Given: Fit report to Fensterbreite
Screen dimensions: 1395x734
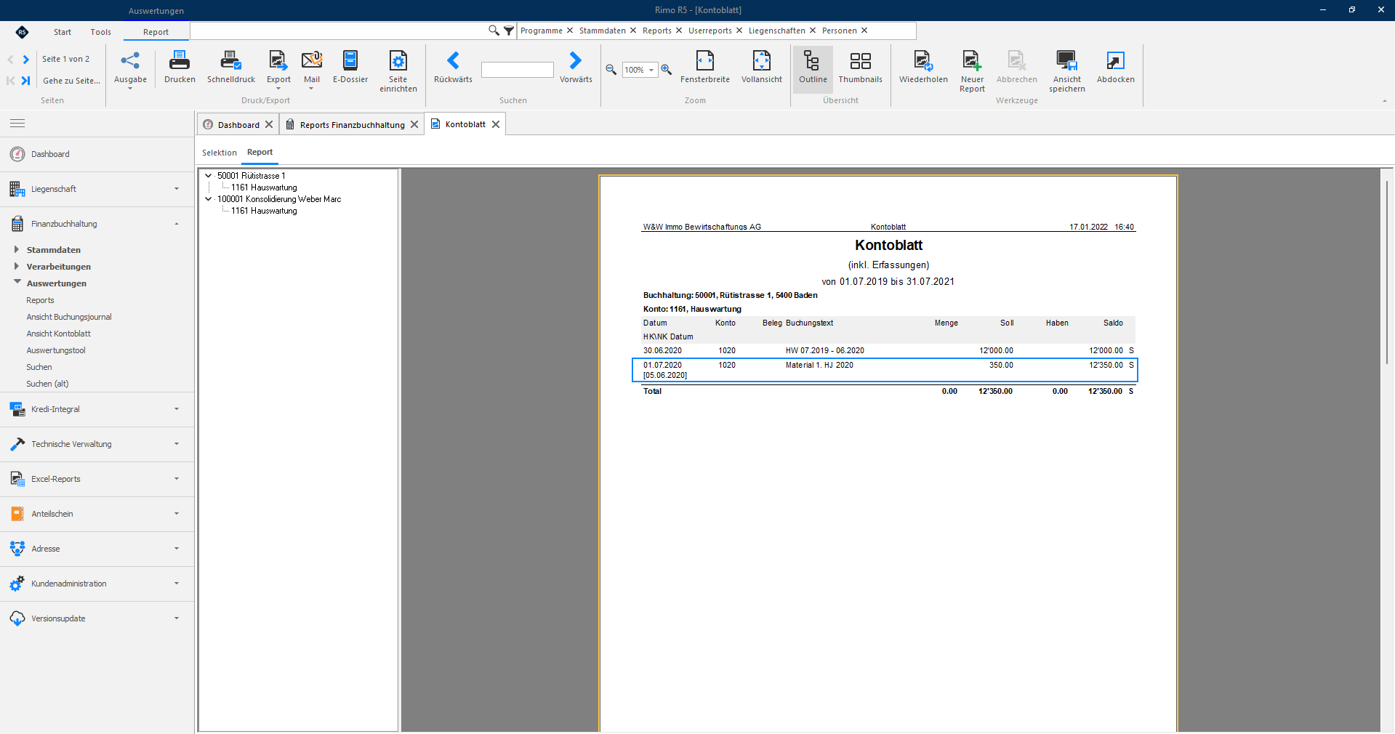Looking at the screenshot, I should 705,68.
